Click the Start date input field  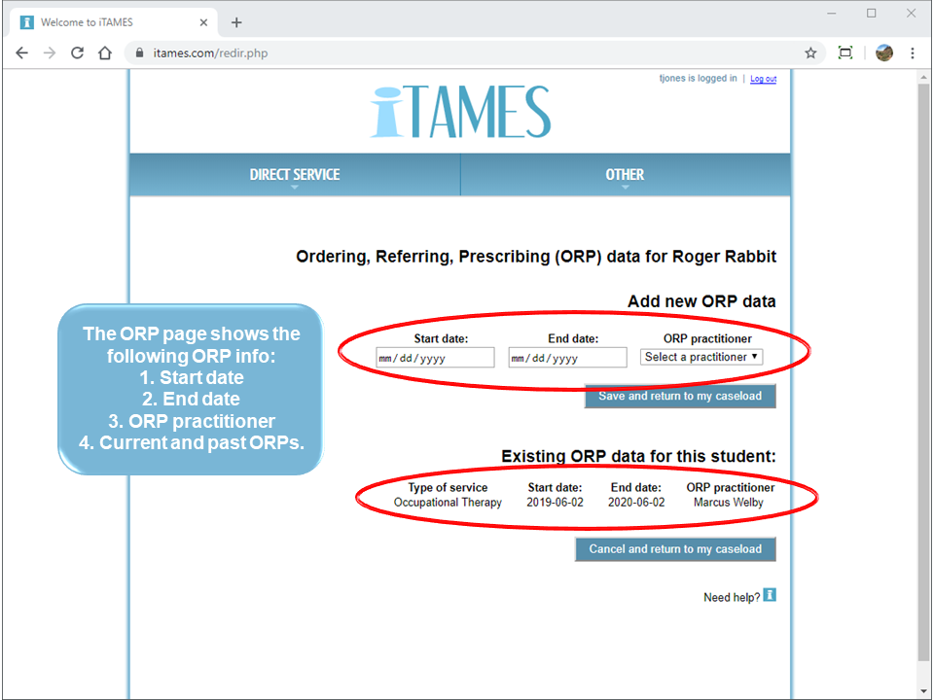point(433,357)
